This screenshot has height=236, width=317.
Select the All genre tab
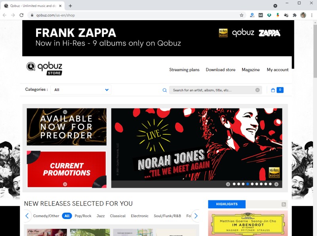67,216
